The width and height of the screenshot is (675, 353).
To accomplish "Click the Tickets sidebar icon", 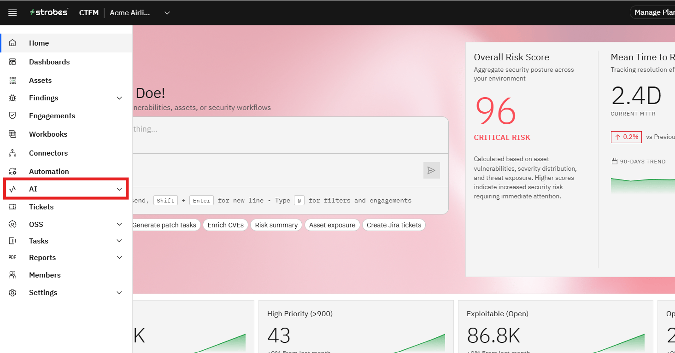I will [12, 207].
